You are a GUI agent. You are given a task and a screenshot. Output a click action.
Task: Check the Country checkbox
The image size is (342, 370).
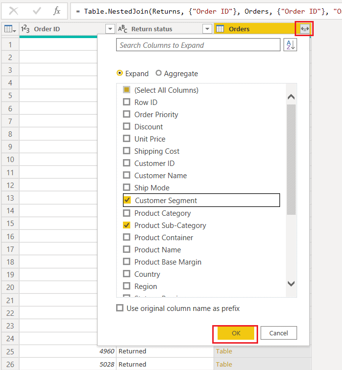(127, 274)
